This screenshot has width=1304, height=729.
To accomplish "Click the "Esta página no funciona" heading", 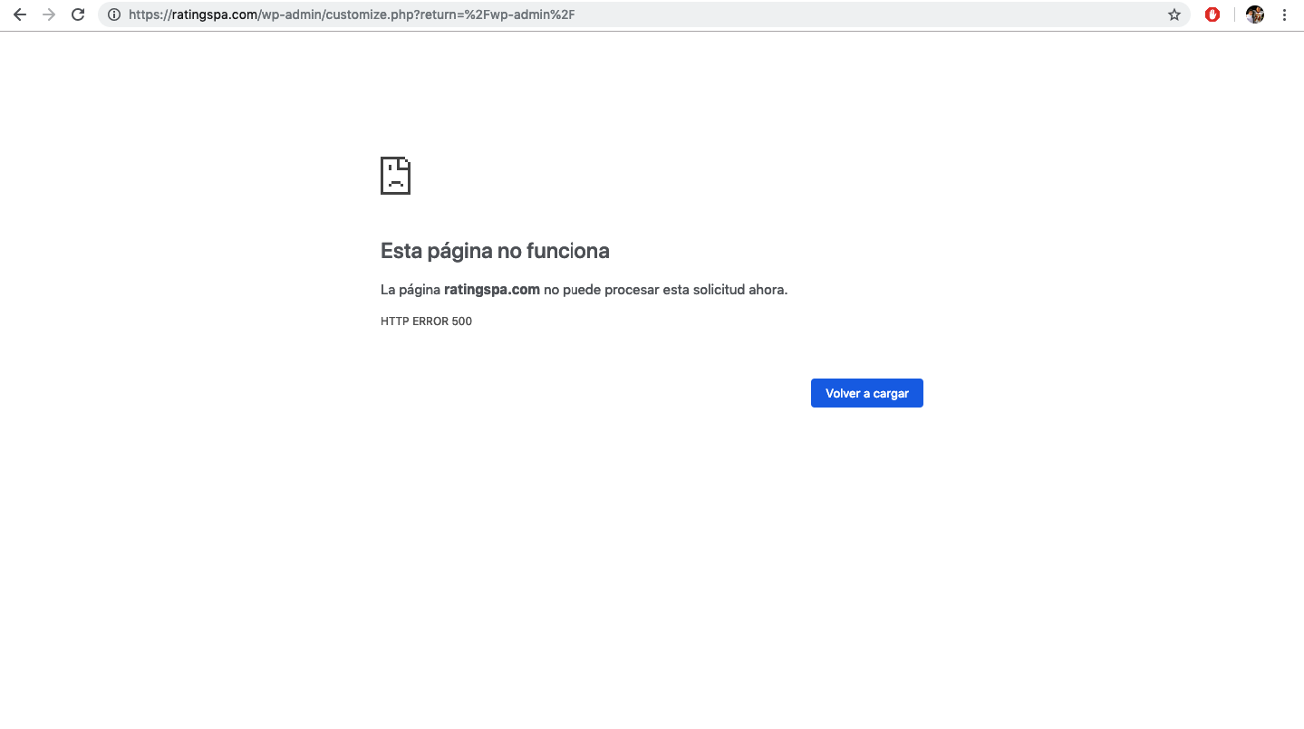I will click(x=495, y=251).
